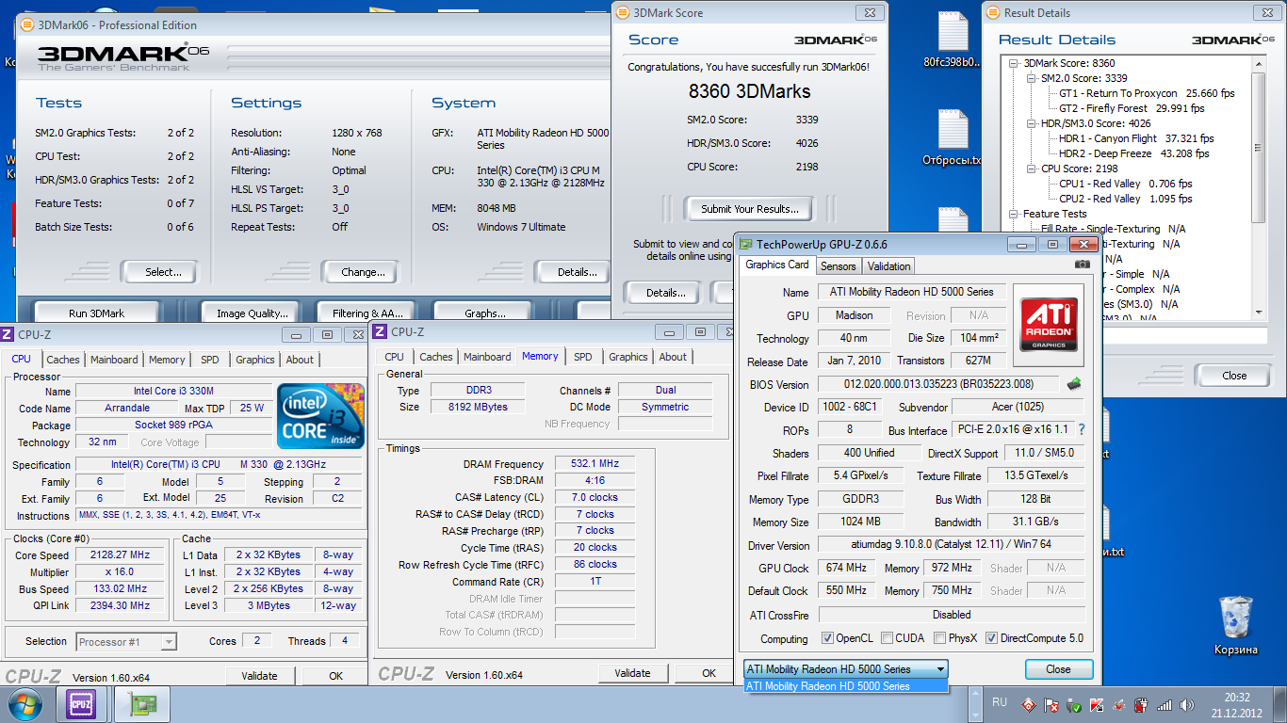Click the taskbar clock showing 20:32
Image resolution: width=1287 pixels, height=723 pixels.
[1237, 704]
